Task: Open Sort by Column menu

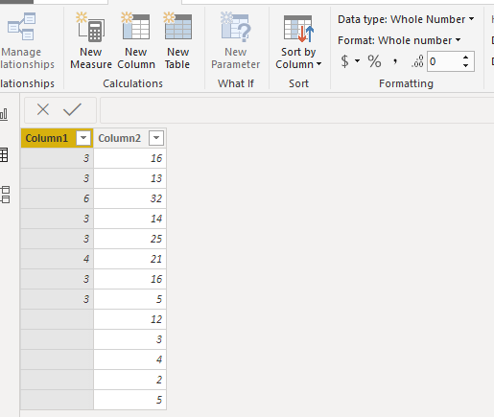Action: (x=298, y=41)
